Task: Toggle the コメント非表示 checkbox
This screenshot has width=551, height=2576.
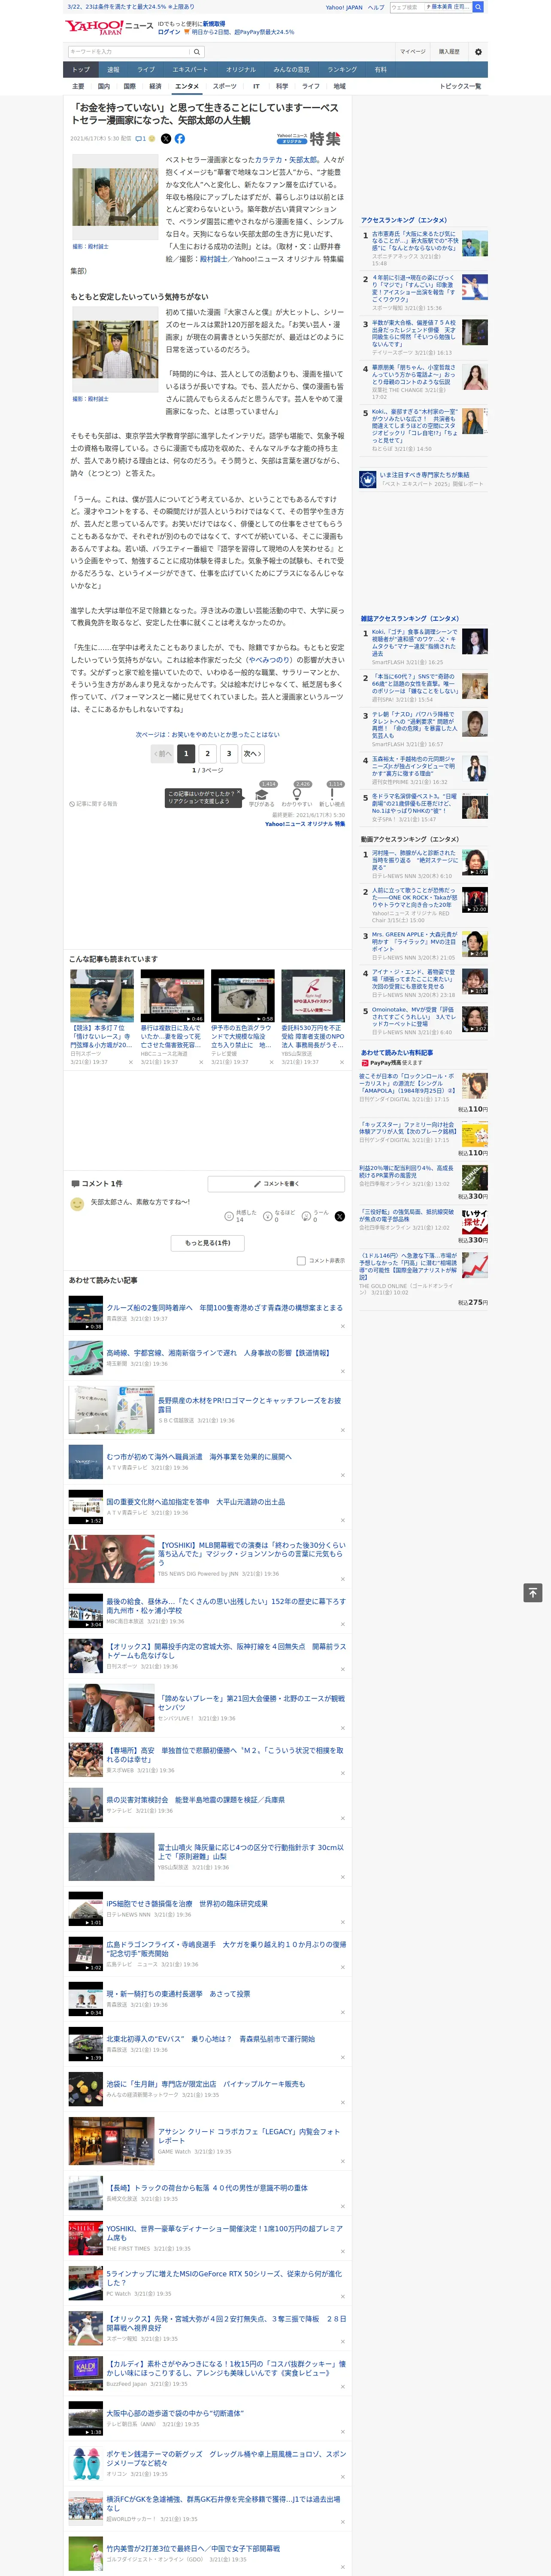Action: coord(301,1260)
